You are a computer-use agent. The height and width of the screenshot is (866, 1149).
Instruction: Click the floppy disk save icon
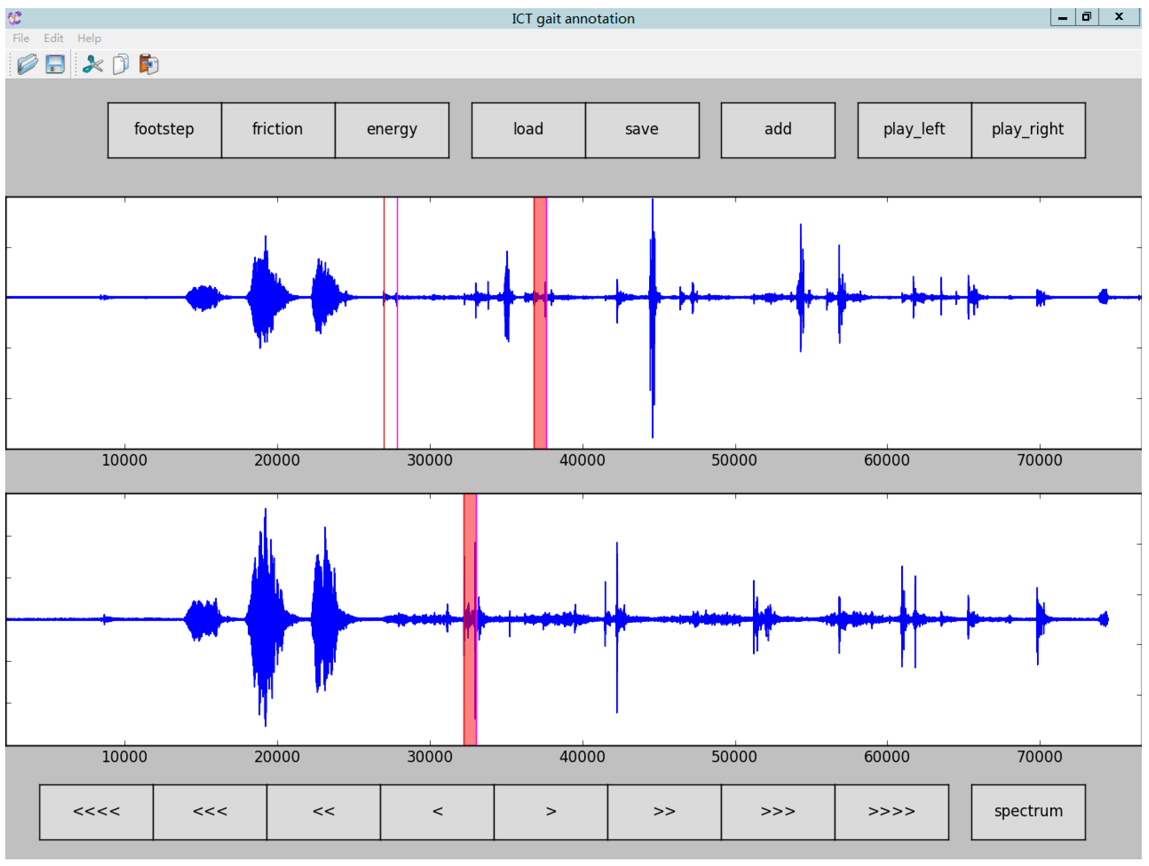pos(55,64)
